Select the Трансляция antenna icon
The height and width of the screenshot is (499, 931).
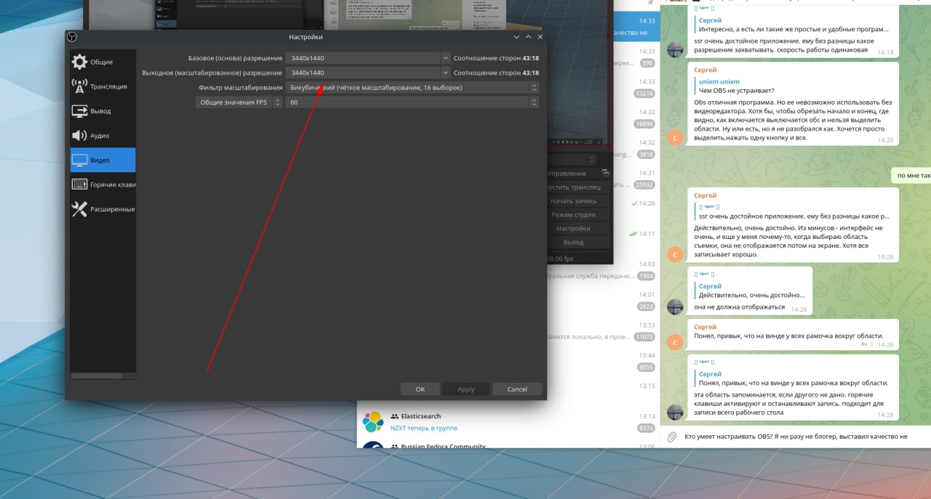tap(79, 86)
